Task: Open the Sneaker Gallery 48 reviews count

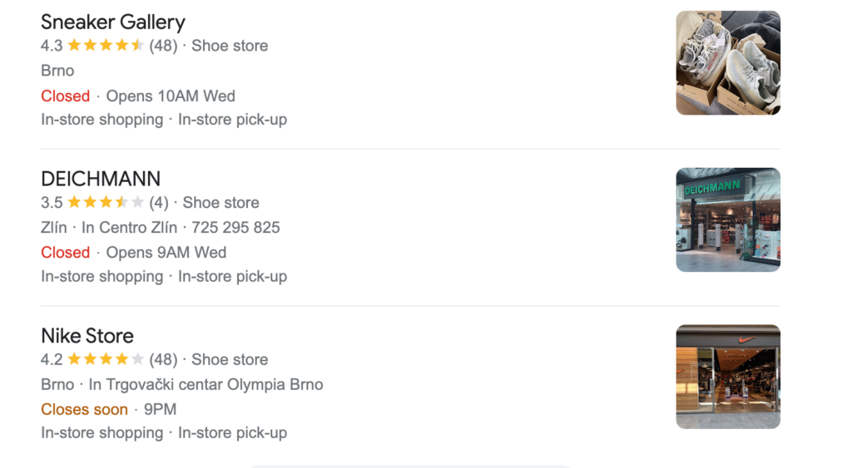Action: pyautogui.click(x=163, y=46)
